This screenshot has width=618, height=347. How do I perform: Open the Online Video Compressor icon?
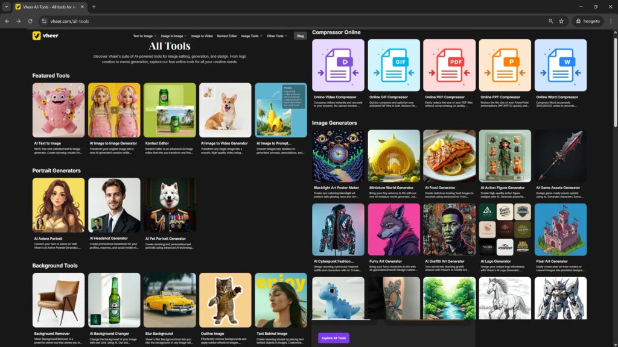(338, 65)
